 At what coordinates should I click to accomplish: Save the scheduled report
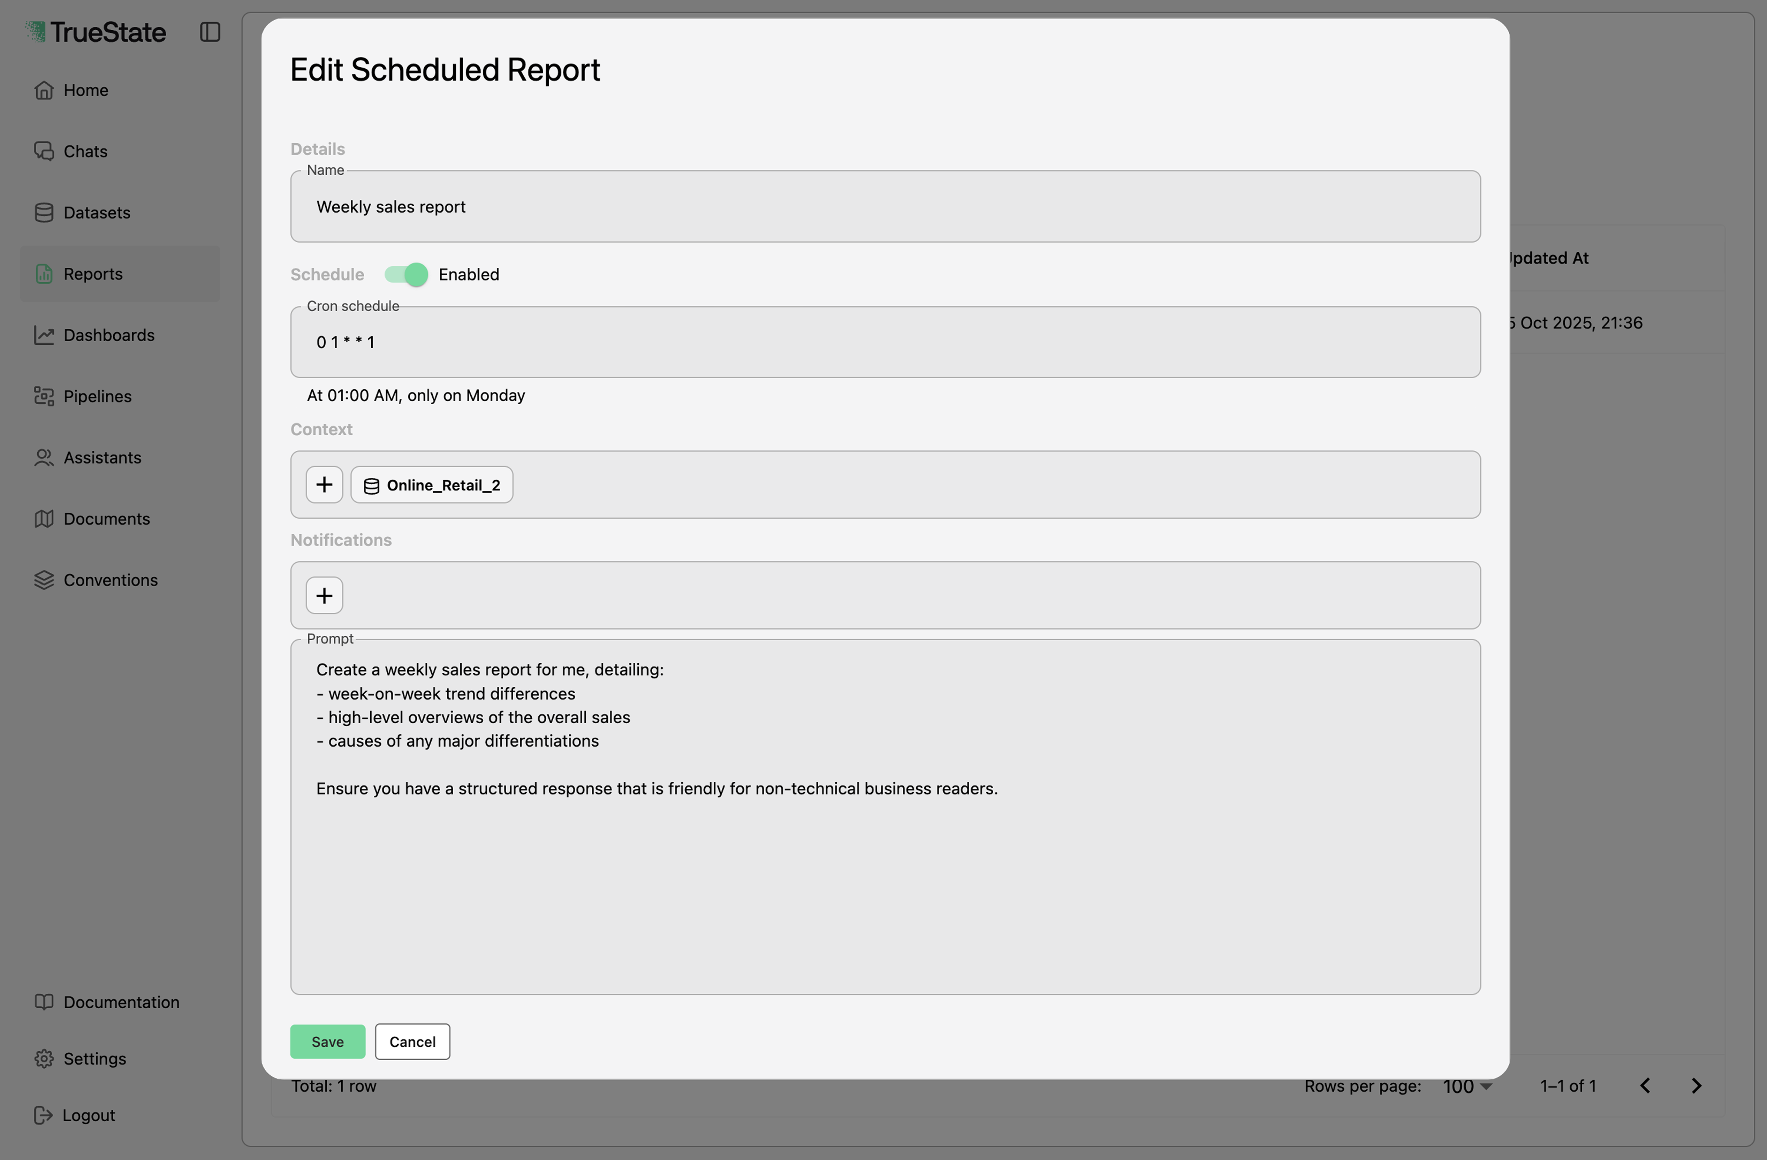327,1040
